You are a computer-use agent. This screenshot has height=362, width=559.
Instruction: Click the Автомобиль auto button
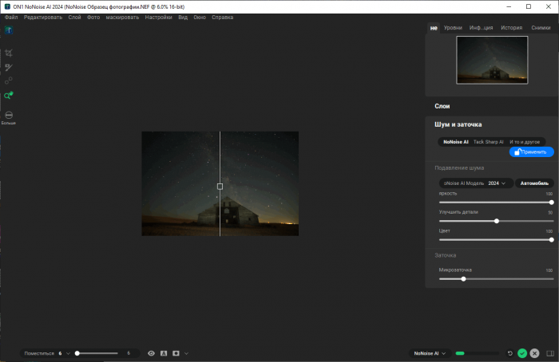click(x=534, y=183)
